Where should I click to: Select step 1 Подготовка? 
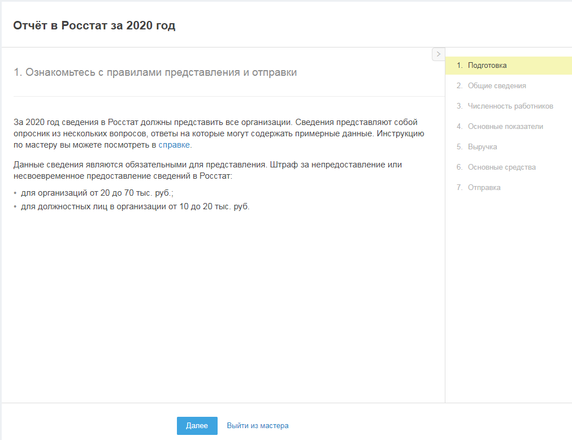(x=487, y=66)
